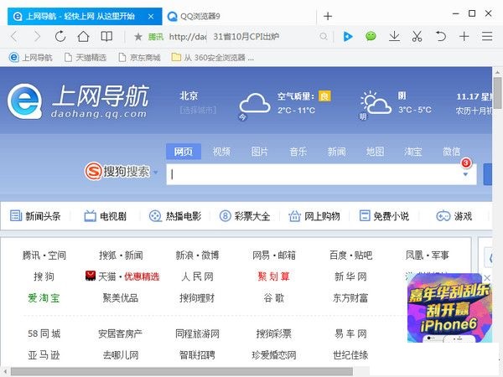Viewport: 503px width, 377px height.
Task: Click the undo closed tab icon
Action: [441, 36]
